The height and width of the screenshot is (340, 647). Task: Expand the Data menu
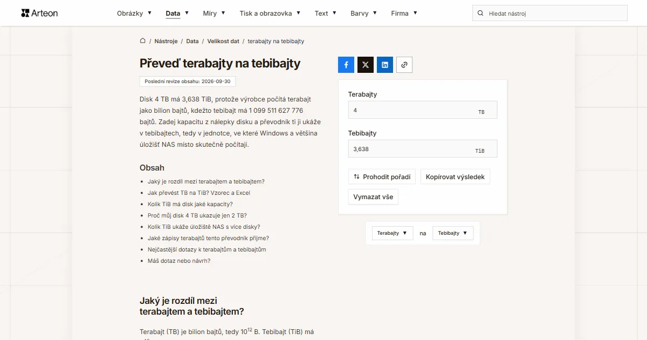(x=177, y=13)
